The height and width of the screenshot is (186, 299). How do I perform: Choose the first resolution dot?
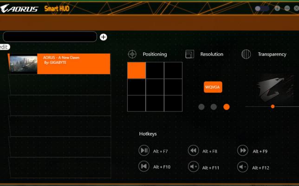201,107
